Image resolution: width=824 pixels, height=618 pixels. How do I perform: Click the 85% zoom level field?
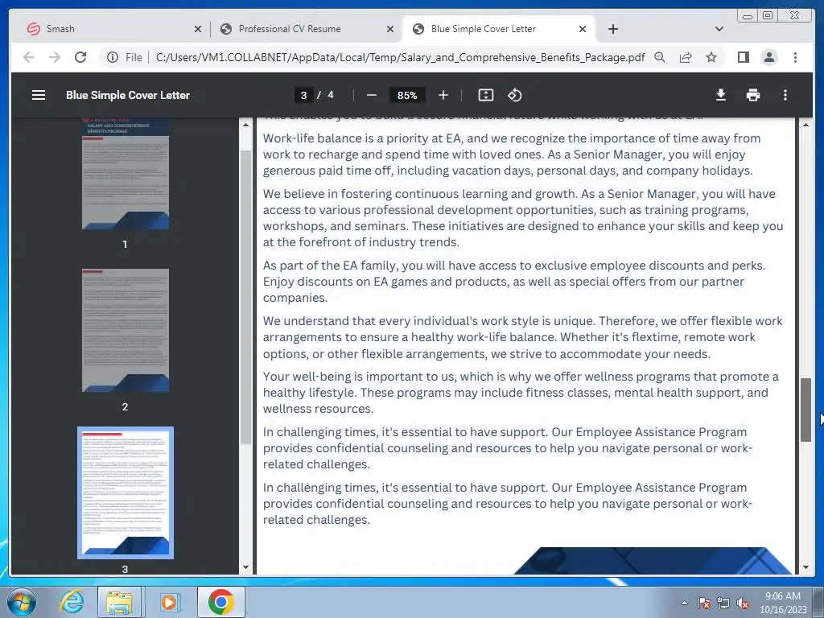coord(407,95)
